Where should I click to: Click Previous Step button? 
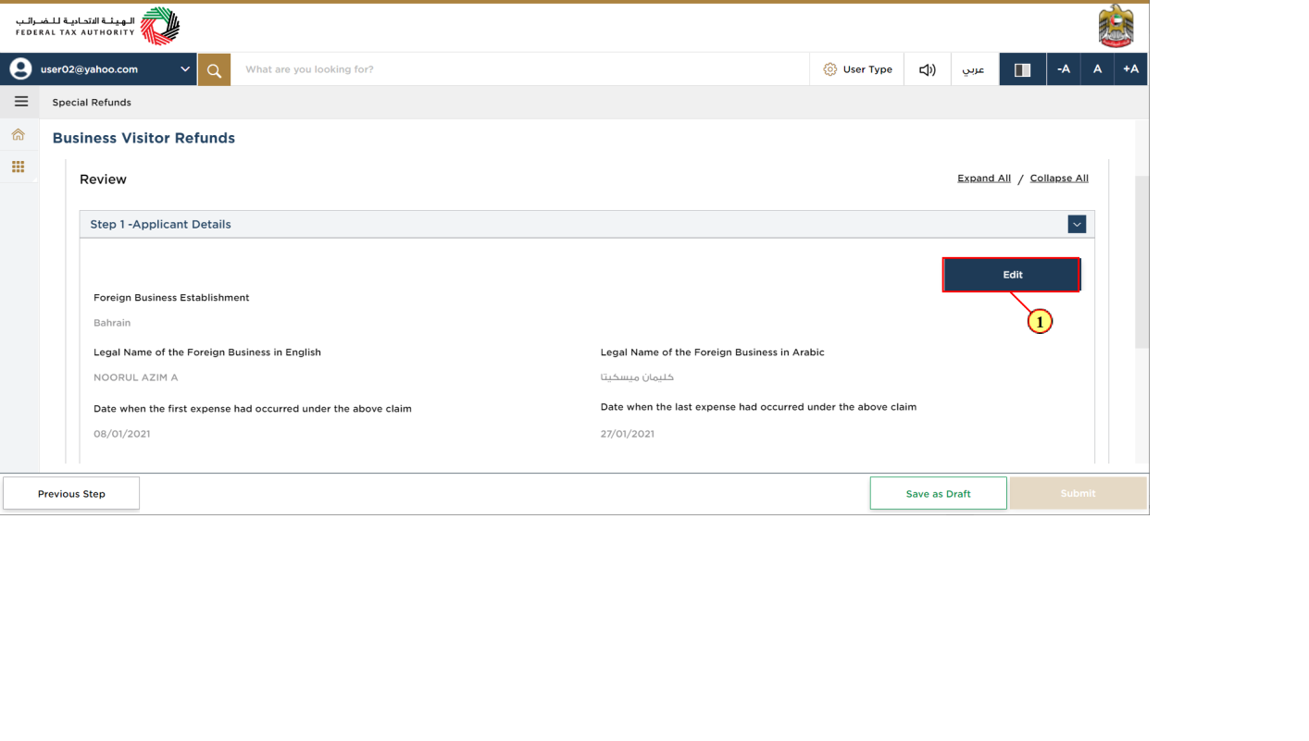(x=71, y=493)
